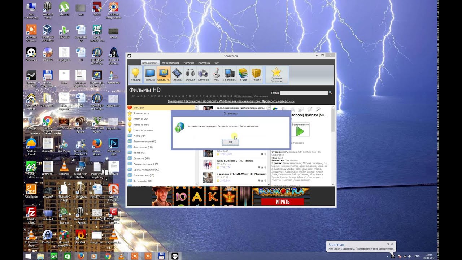Close the Shareman notification balloon
The image size is (462, 260).
tap(392, 244)
